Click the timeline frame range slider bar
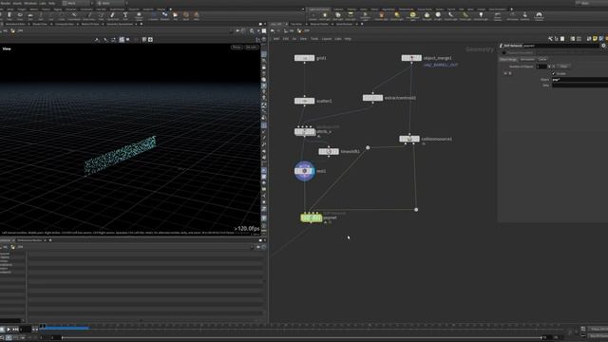The height and width of the screenshot is (342, 608). pyautogui.click(x=301, y=338)
